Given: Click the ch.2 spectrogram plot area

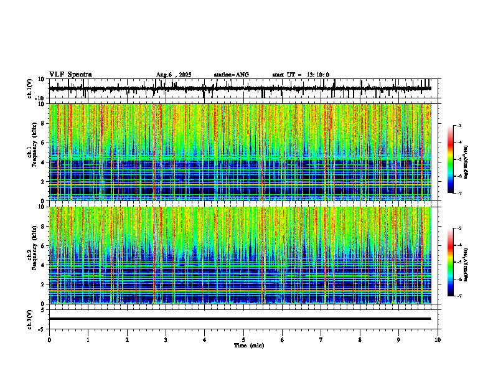Looking at the screenshot, I should pos(240,255).
